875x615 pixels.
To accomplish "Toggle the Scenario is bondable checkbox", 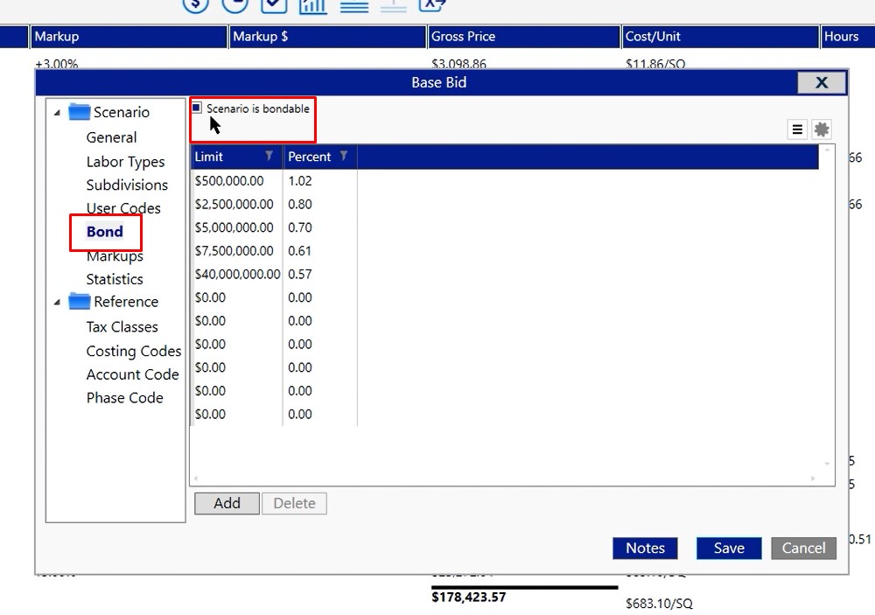I will point(197,108).
